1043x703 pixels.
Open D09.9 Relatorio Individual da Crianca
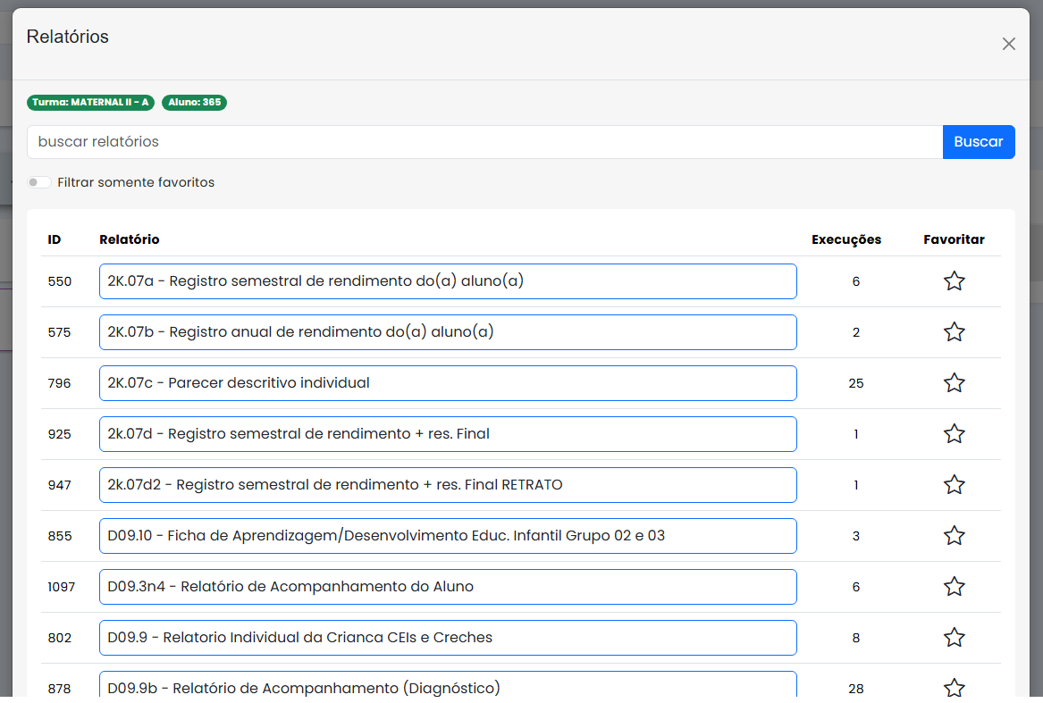click(x=448, y=637)
